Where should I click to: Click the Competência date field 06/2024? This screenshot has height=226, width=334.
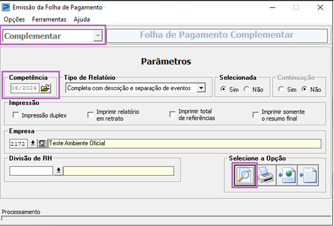[x=25, y=88]
